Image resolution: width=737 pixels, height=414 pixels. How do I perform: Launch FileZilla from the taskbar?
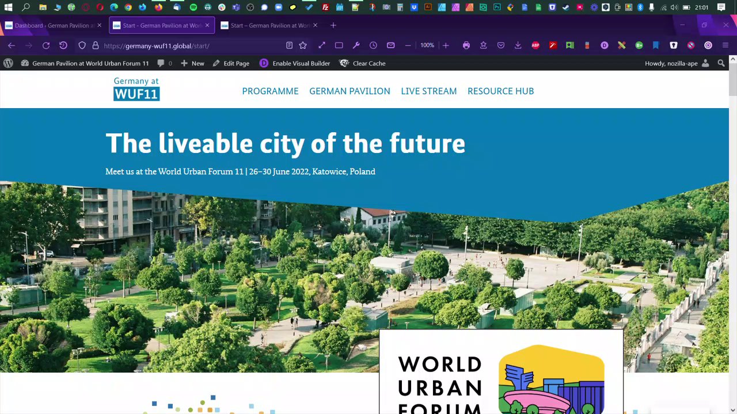click(x=326, y=7)
